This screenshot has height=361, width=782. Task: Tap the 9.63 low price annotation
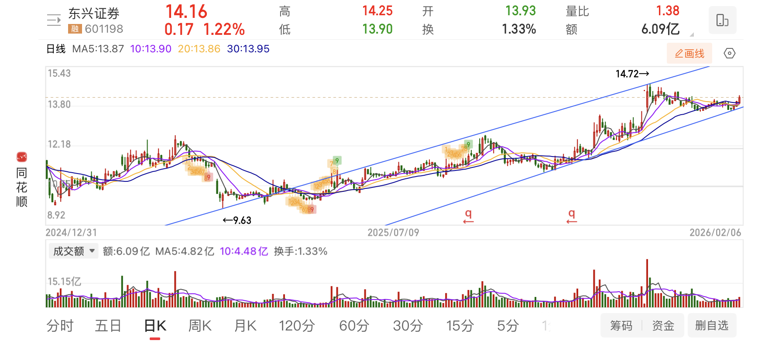[237, 221]
